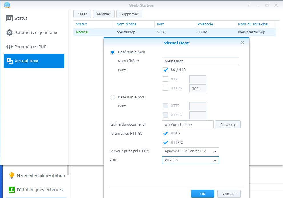Select the Basé sur le port radio button
This screenshot has height=198, width=283.
pyautogui.click(x=113, y=97)
